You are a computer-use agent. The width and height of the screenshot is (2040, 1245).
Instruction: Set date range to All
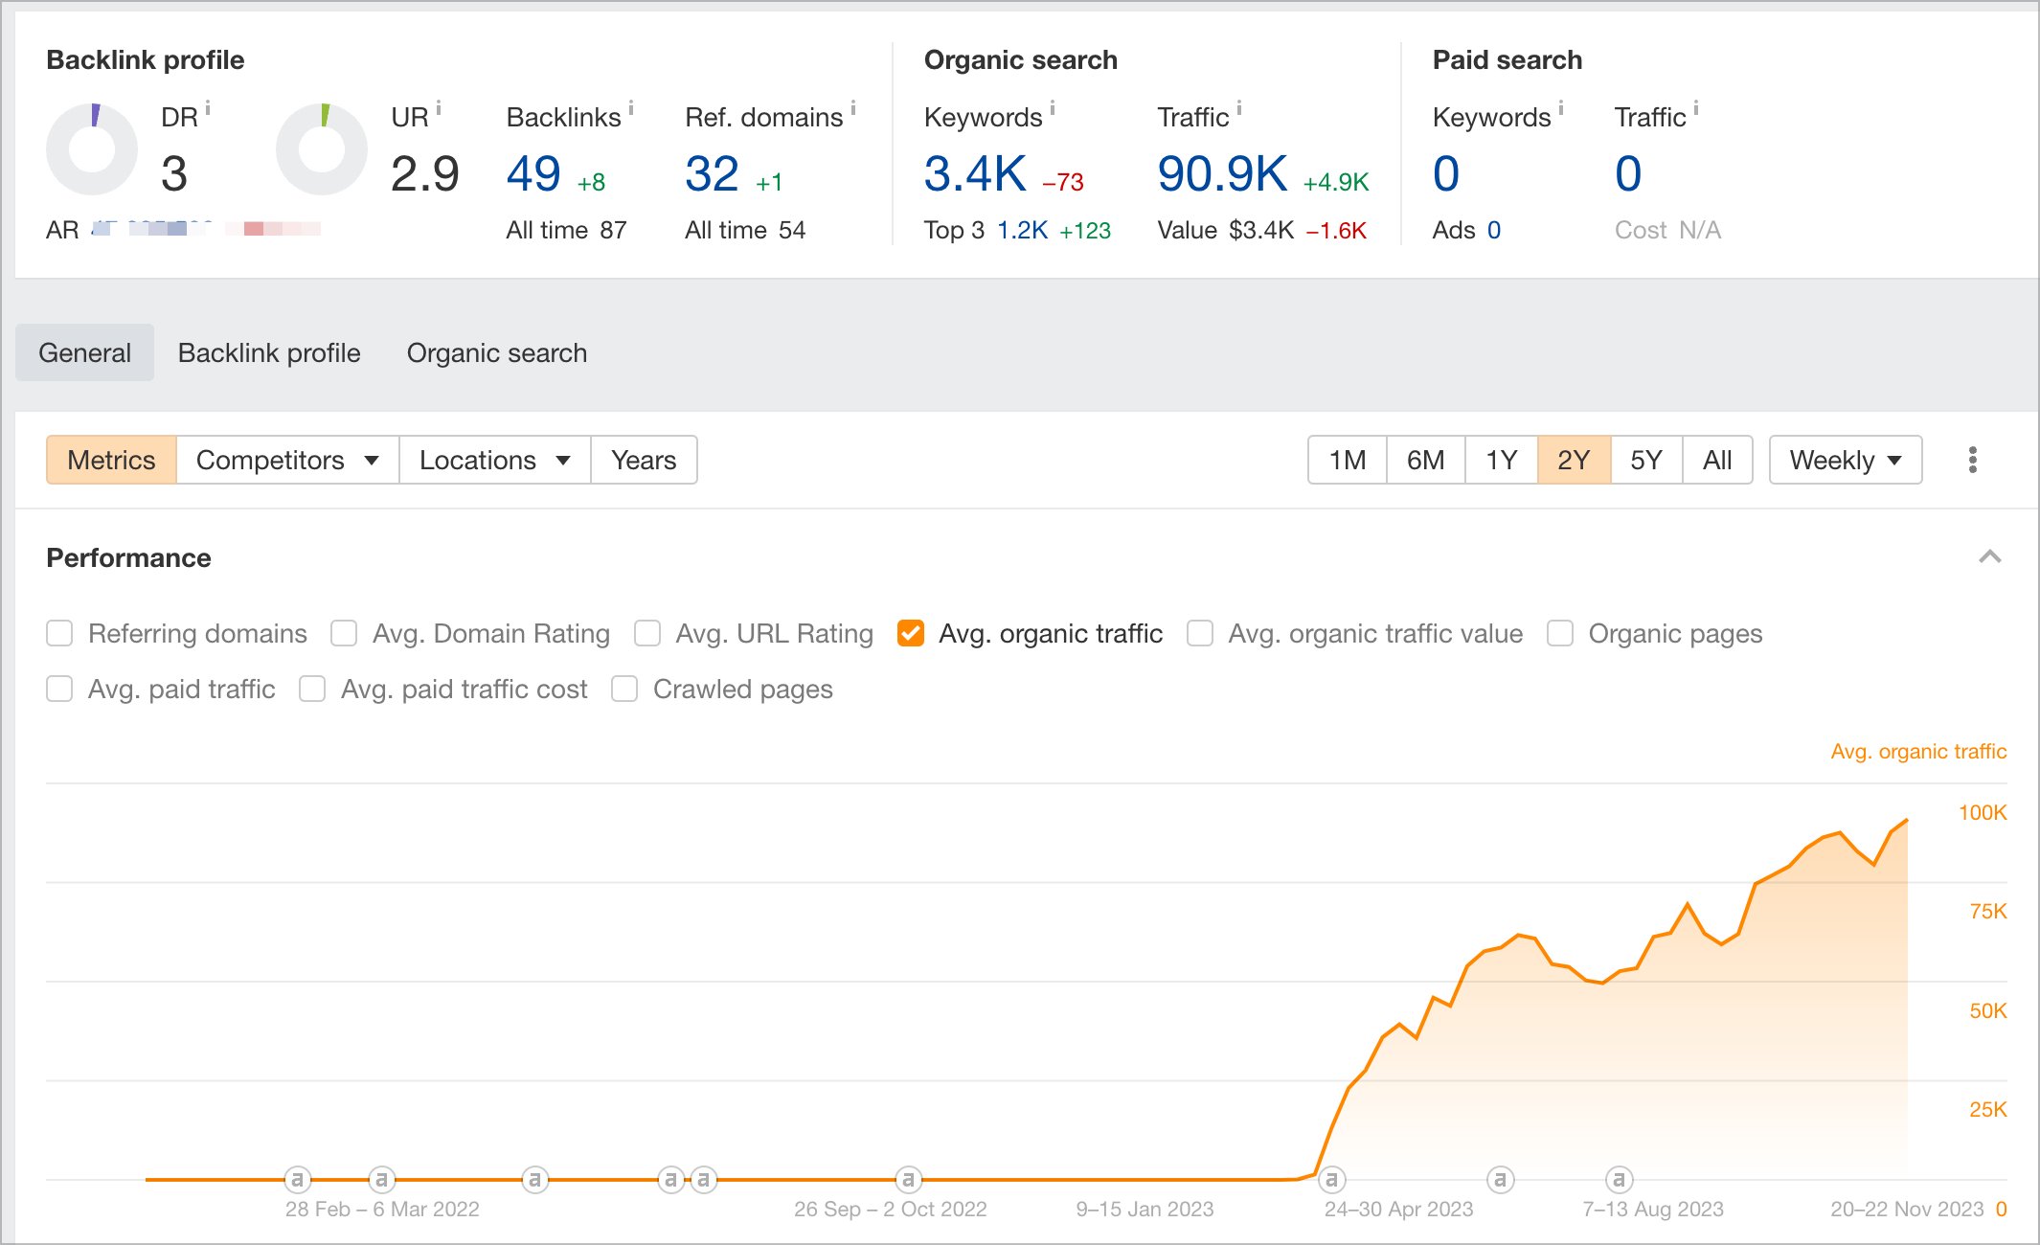click(x=1717, y=460)
